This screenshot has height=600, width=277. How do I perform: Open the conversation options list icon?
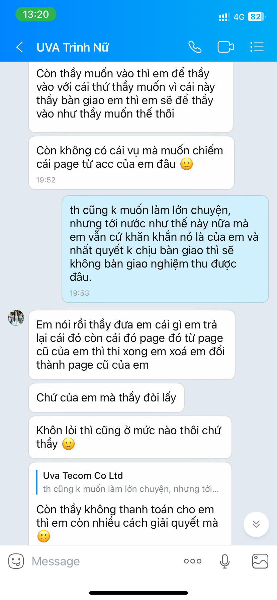coord(257,47)
